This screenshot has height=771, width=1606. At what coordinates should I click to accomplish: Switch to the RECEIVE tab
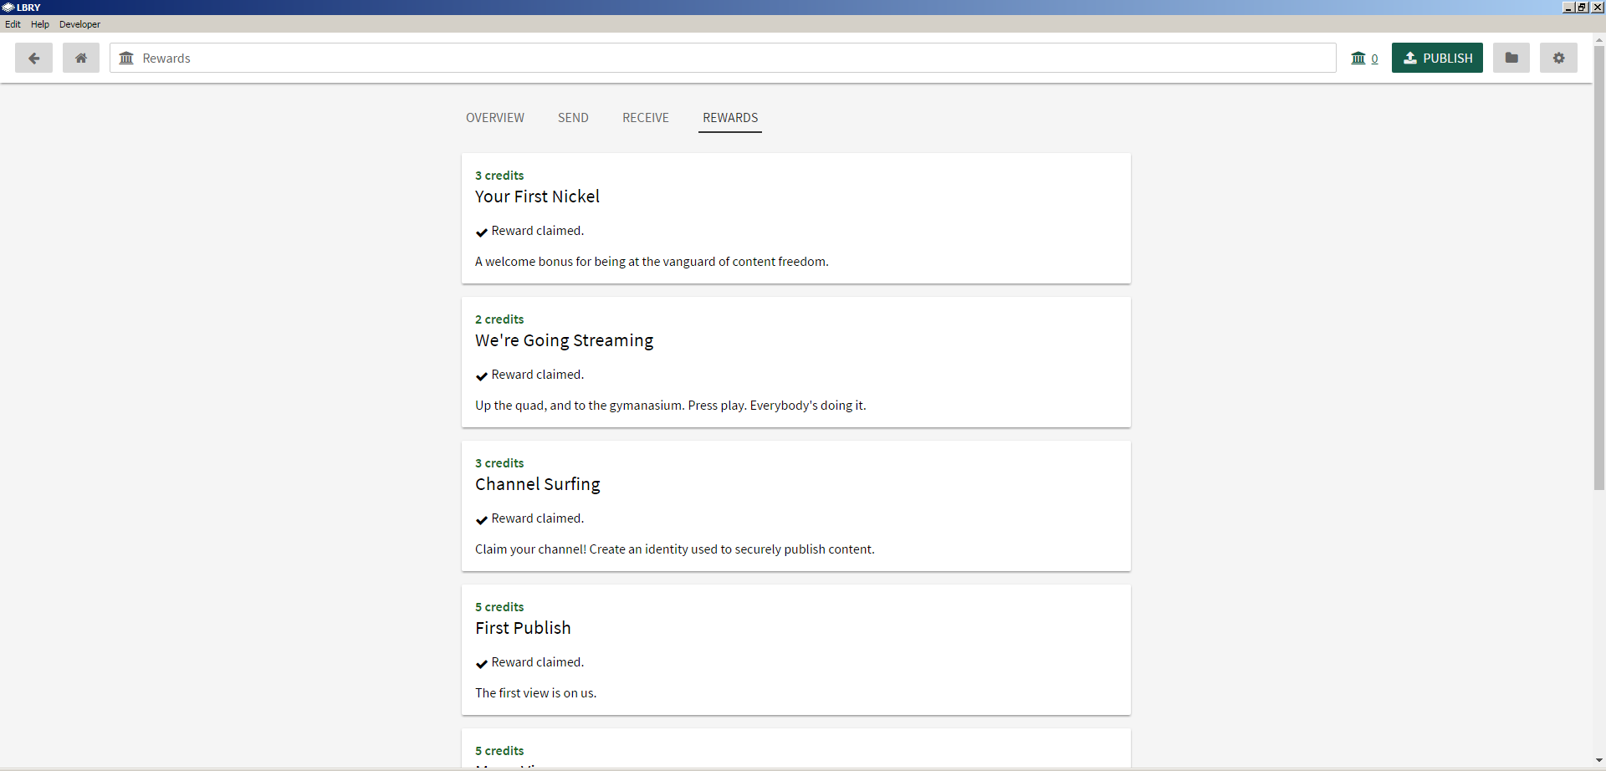tap(646, 118)
